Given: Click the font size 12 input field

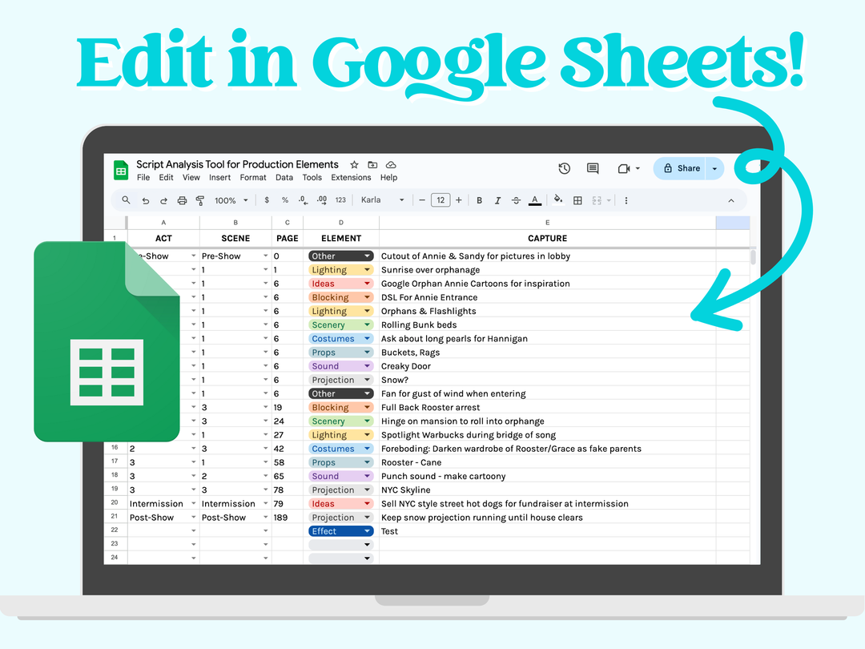Looking at the screenshot, I should [x=441, y=200].
